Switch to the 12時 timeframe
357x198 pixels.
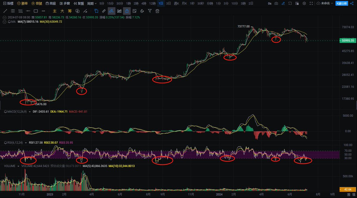click(152, 3)
